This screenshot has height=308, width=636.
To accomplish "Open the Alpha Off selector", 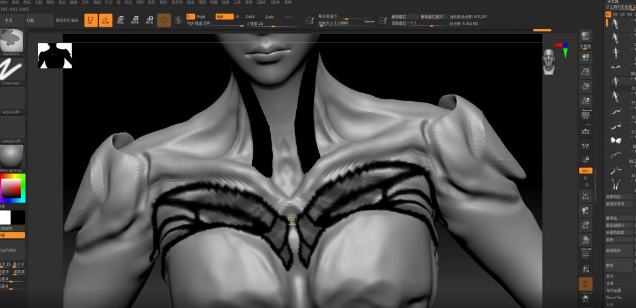I will tap(12, 99).
